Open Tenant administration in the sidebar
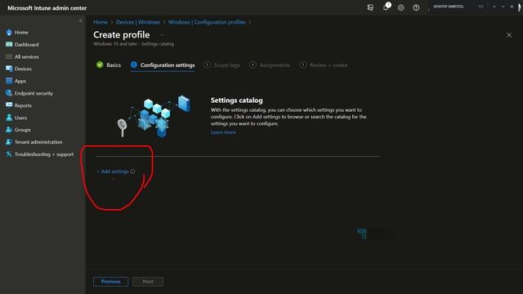Viewport: 523px width, 294px height. coord(38,142)
